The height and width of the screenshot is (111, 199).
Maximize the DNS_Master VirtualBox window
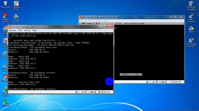pos(104,26)
